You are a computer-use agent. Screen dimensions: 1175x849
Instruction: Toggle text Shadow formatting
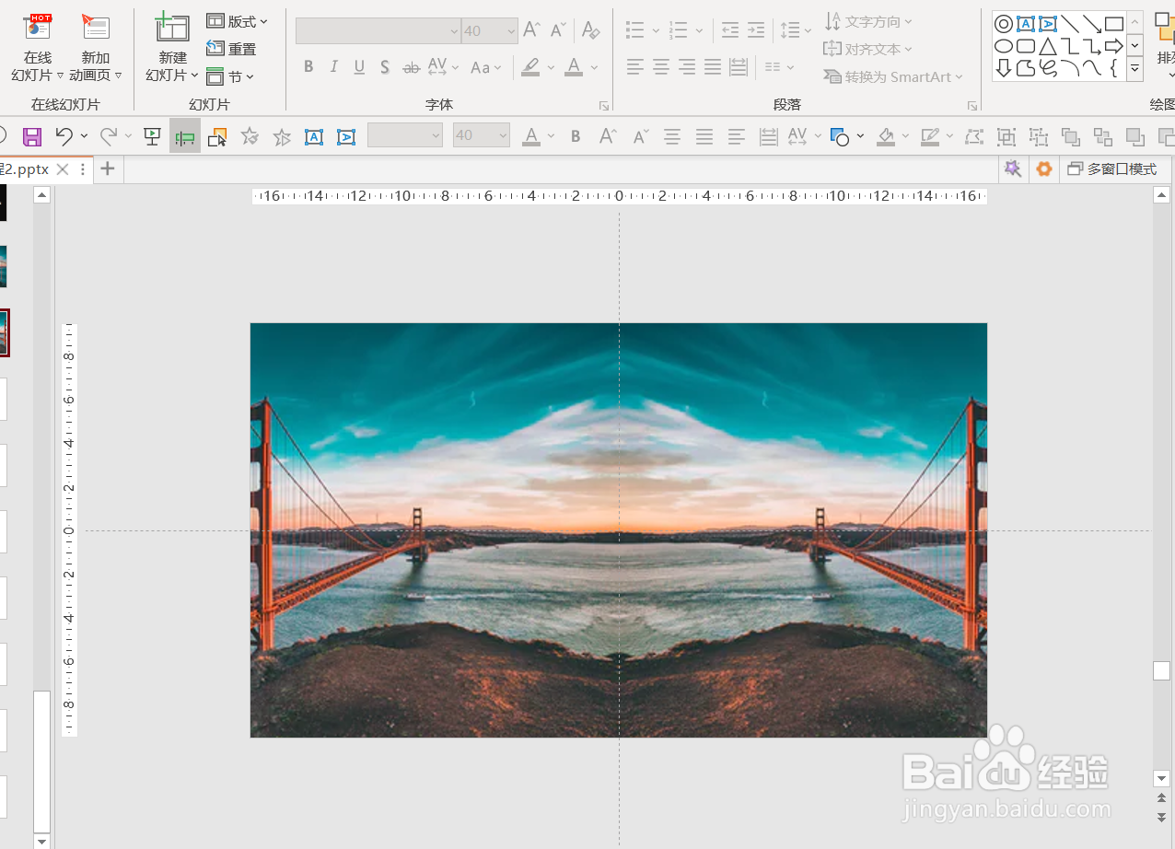(x=385, y=66)
